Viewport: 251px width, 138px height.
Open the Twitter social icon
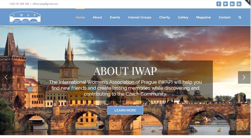click(225, 4)
